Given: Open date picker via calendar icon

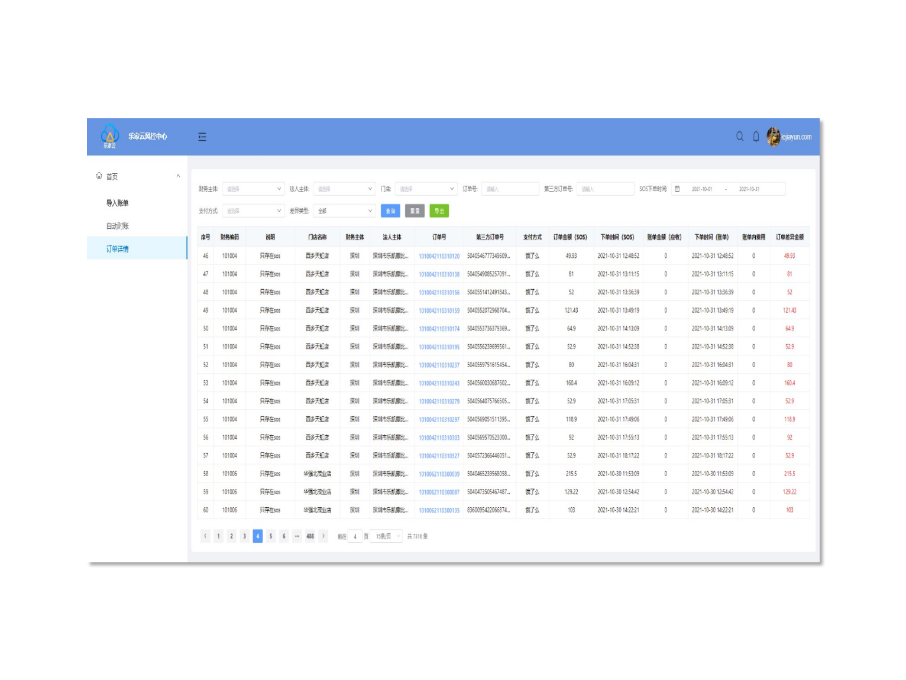Looking at the screenshot, I should [678, 189].
